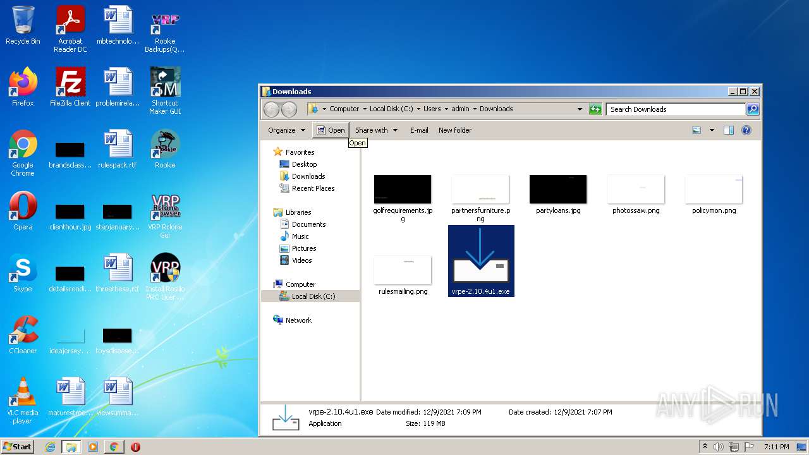Click the New folder button

(455, 130)
